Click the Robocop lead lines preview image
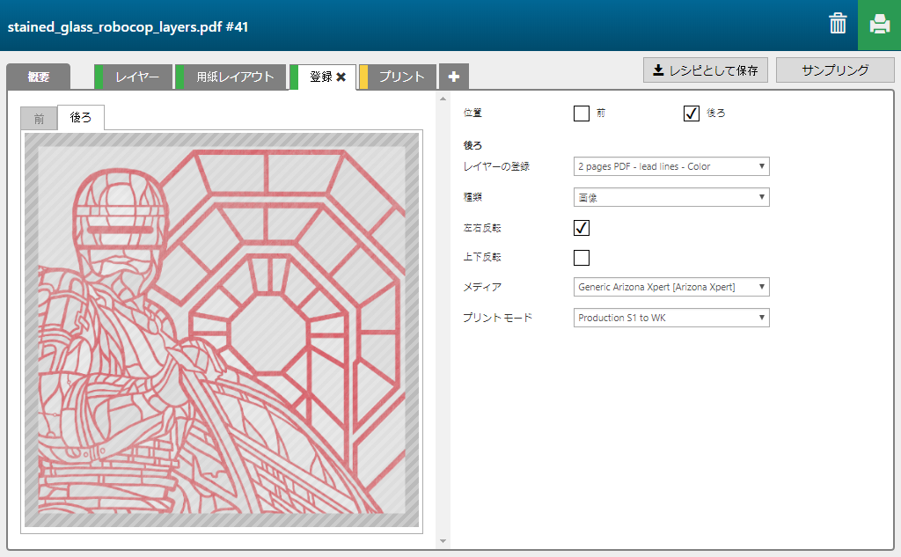Screen dimensions: 901x557 tap(222, 330)
